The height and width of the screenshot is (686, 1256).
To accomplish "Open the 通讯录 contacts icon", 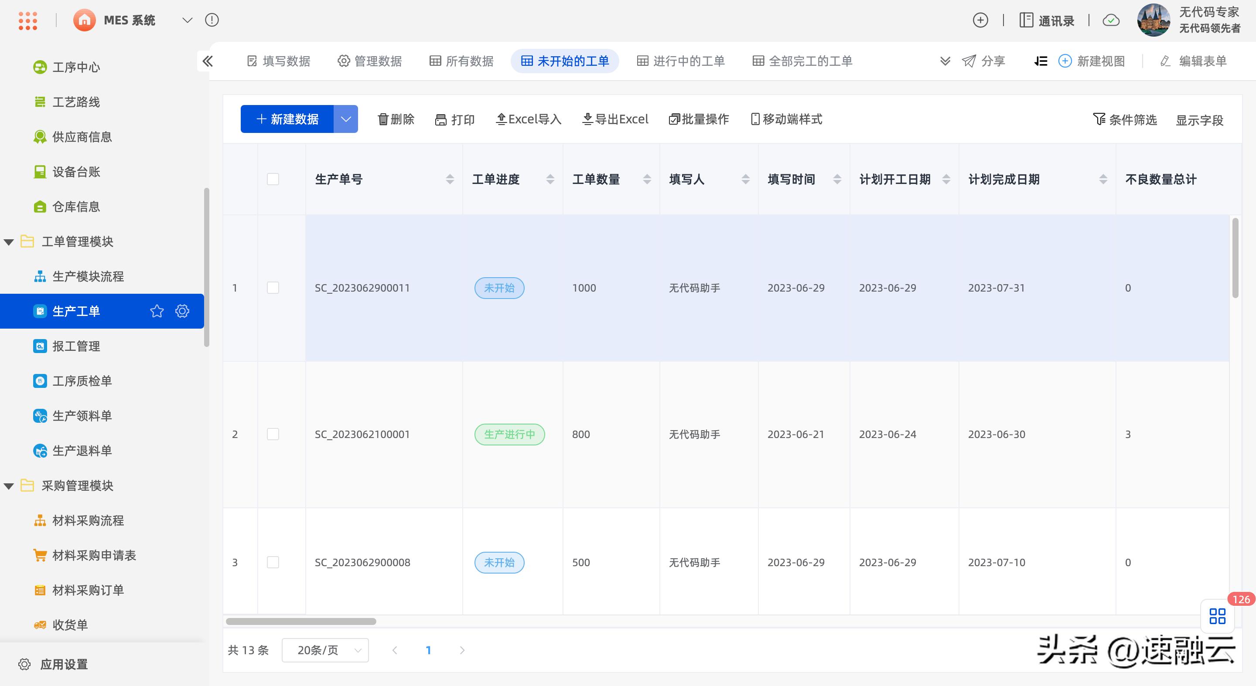I will [x=1046, y=20].
